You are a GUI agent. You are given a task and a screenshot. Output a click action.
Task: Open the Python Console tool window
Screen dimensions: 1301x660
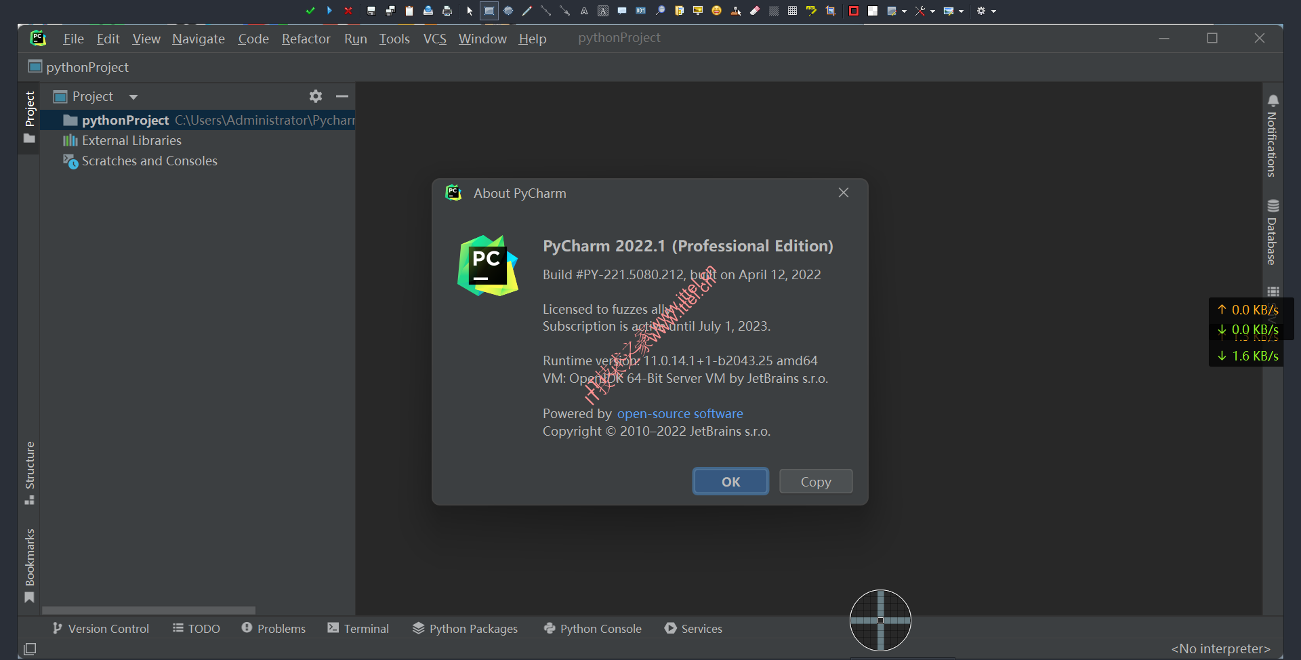593,628
